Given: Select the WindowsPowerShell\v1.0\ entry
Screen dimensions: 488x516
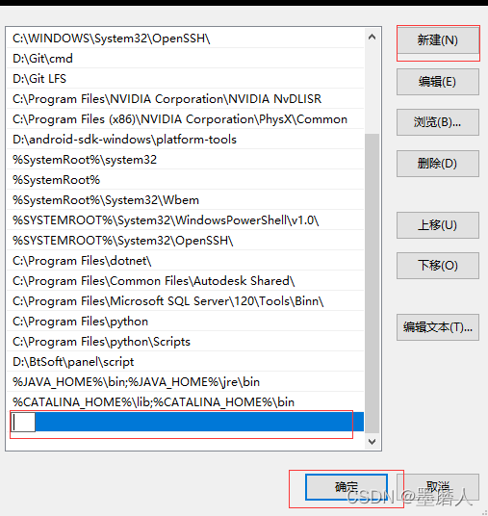Looking at the screenshot, I should 185,220.
